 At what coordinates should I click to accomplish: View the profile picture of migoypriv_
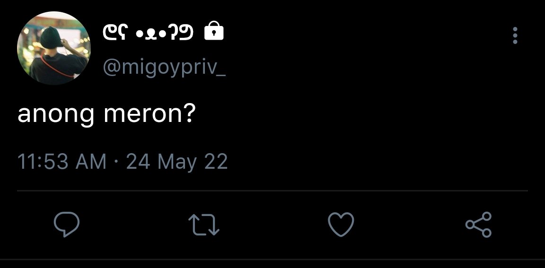[x=54, y=48]
